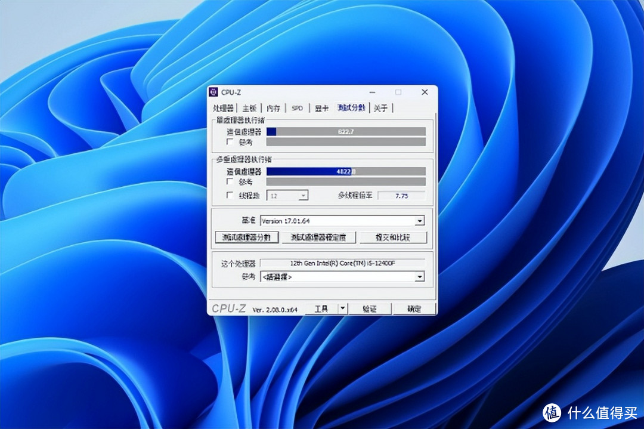Viewport: 644px width, 429px height.
Task: Select the 内存 tab
Action: [273, 108]
